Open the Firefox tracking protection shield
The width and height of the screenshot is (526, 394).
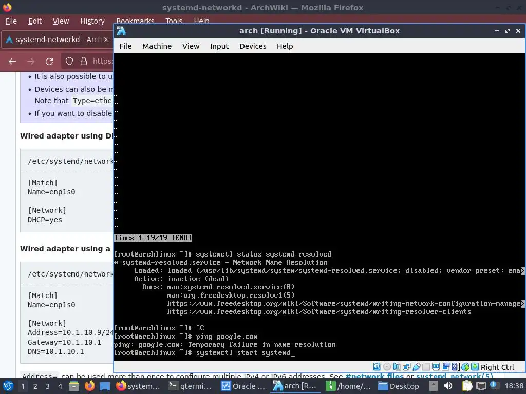tap(69, 61)
